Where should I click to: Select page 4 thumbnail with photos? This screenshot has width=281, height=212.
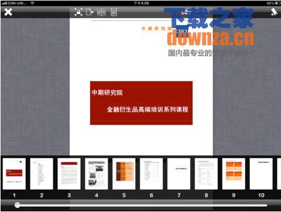pyautogui.click(x=97, y=174)
